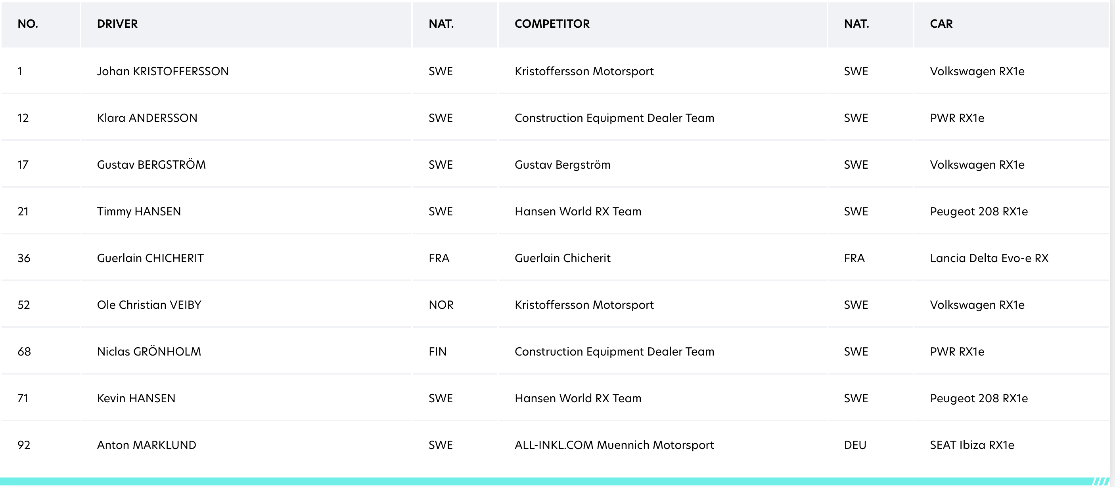Select driver Guerlain CHICHERIT
The image size is (1115, 487).
click(150, 258)
